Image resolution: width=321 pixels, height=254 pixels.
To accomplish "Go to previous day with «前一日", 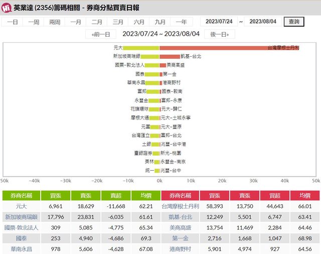I will [101, 34].
